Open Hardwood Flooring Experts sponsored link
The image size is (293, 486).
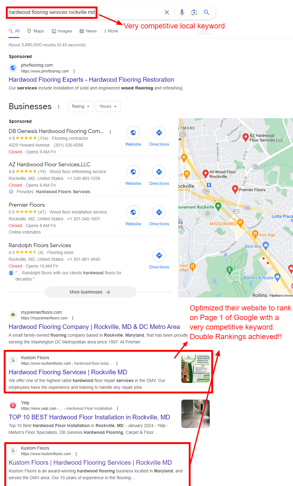[x=91, y=80]
